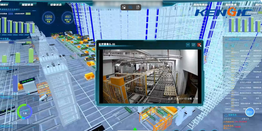This screenshot has height=131, width=262.
Task: Select the SRM10 row in status table
Action: tap(243, 99)
